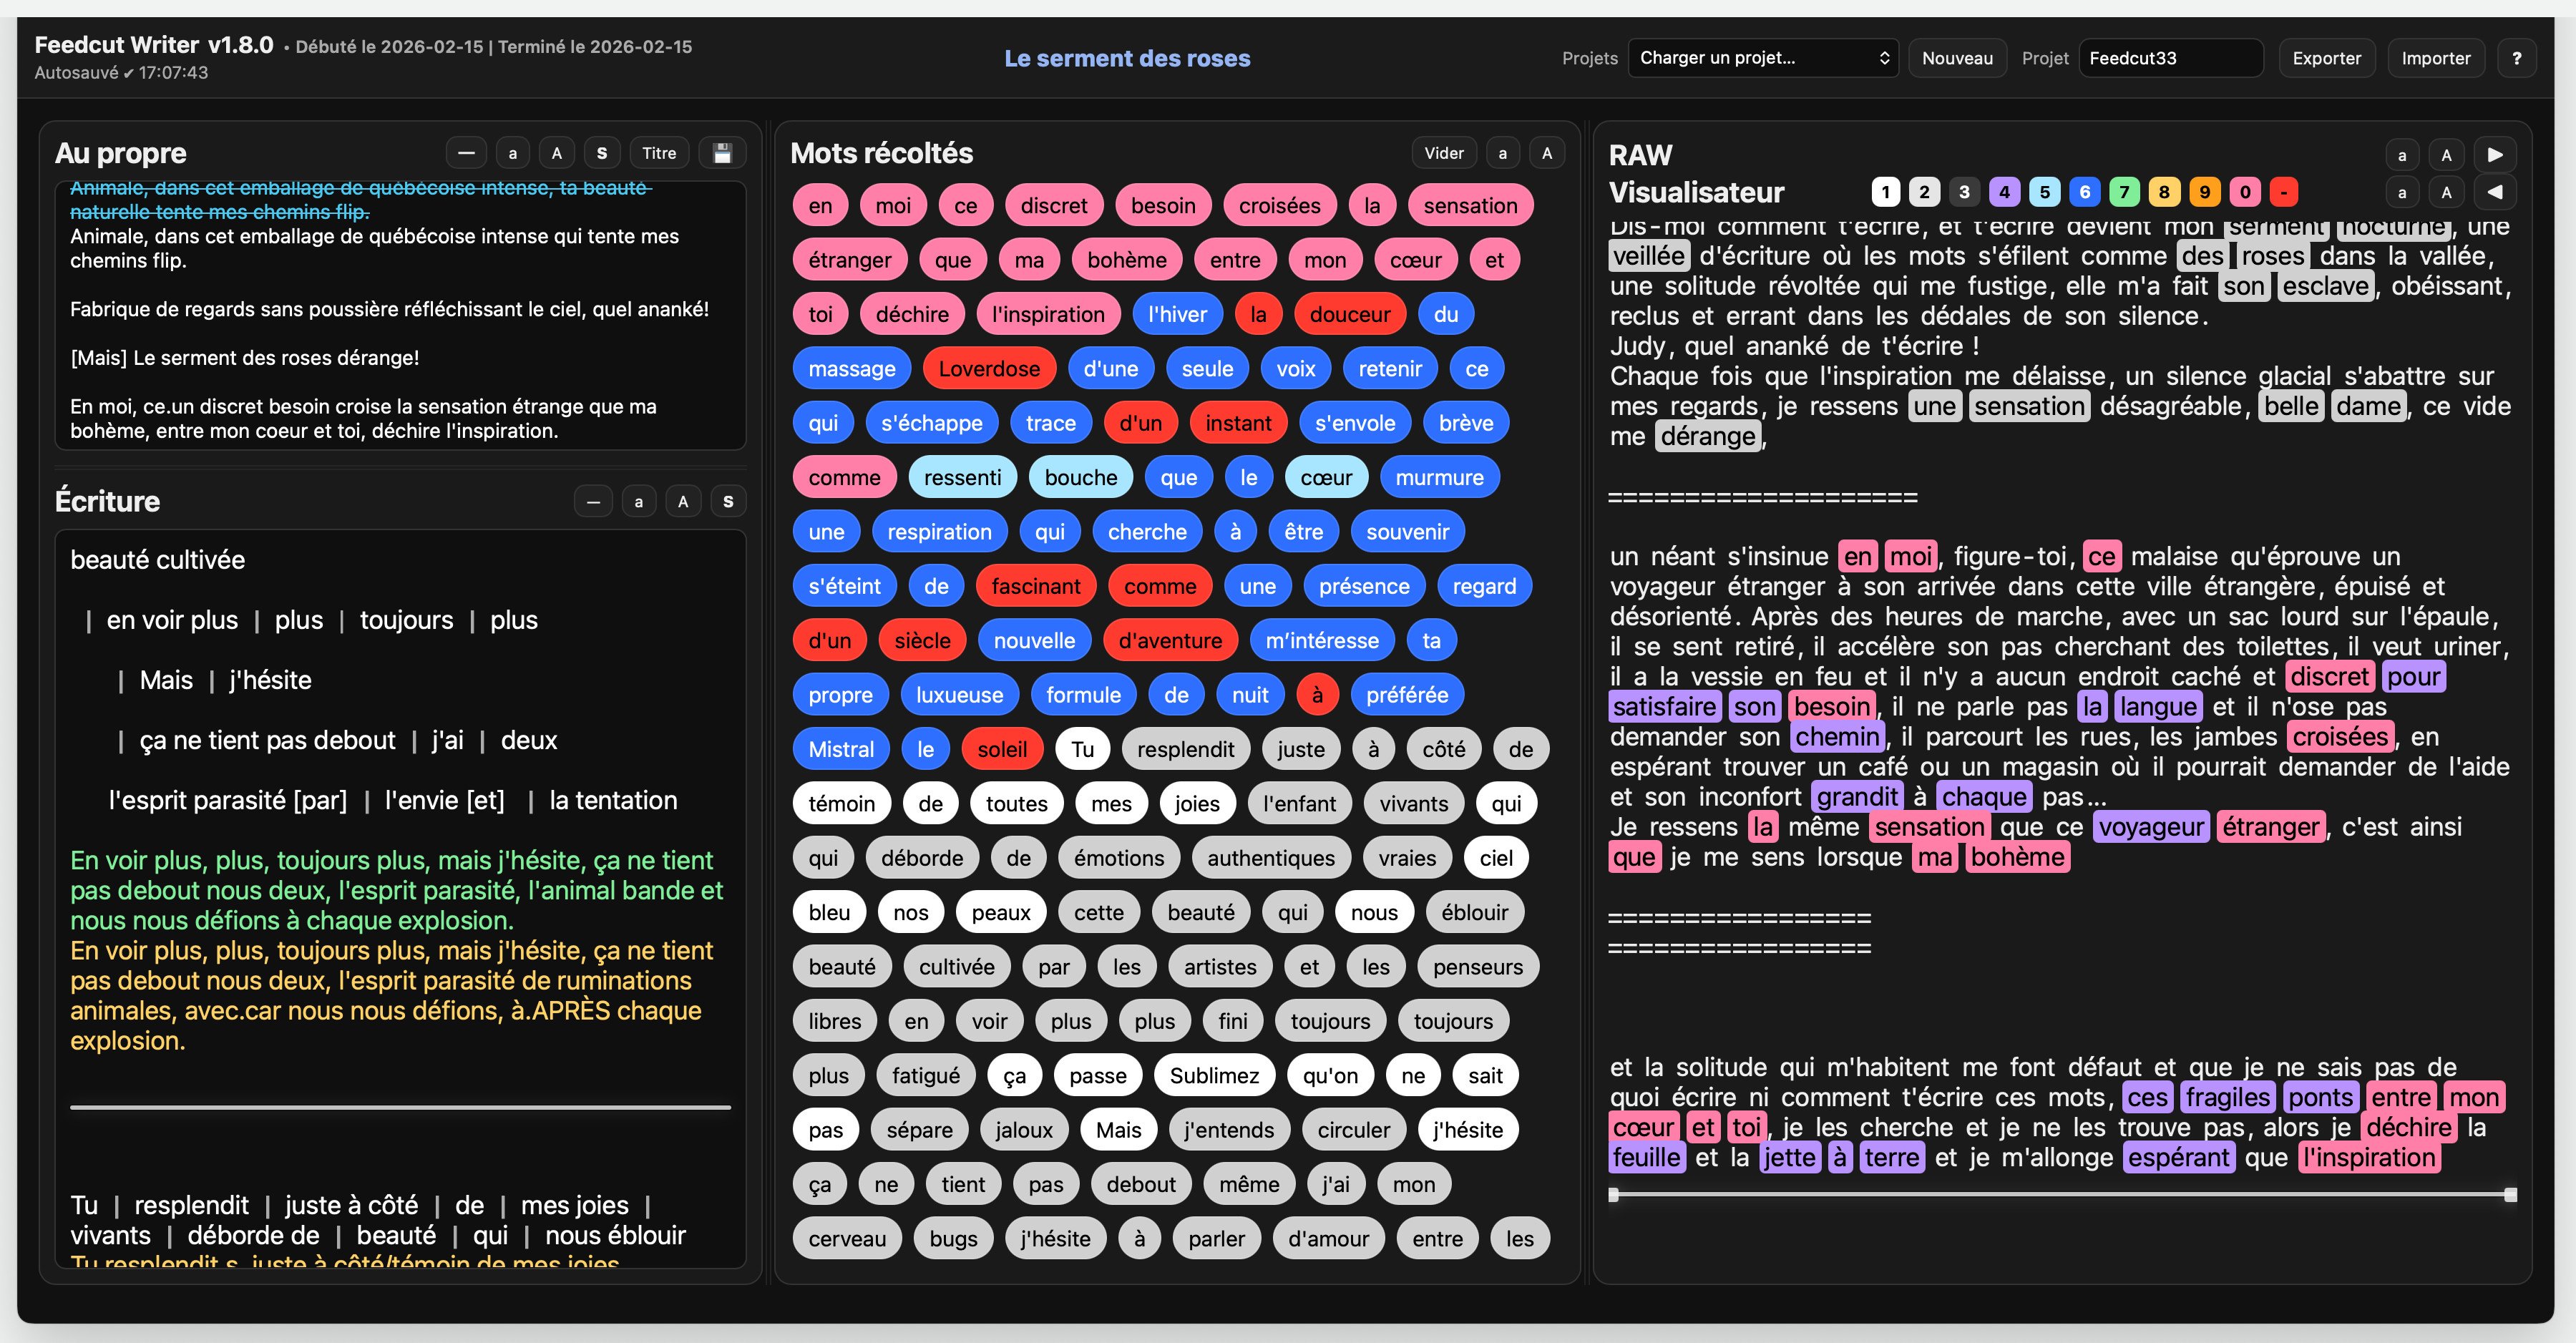Screen dimensions: 2576x1343
Task: Click the Vider button in Mots récoltés
Action: (x=1444, y=153)
